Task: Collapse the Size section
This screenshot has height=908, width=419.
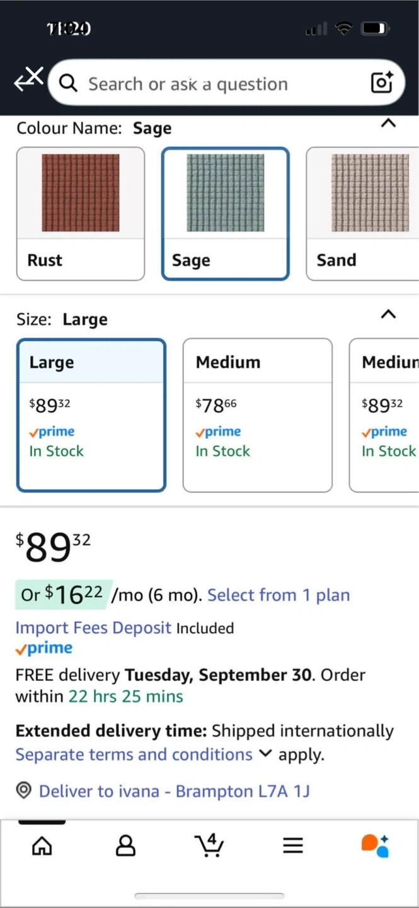Action: 389,314
